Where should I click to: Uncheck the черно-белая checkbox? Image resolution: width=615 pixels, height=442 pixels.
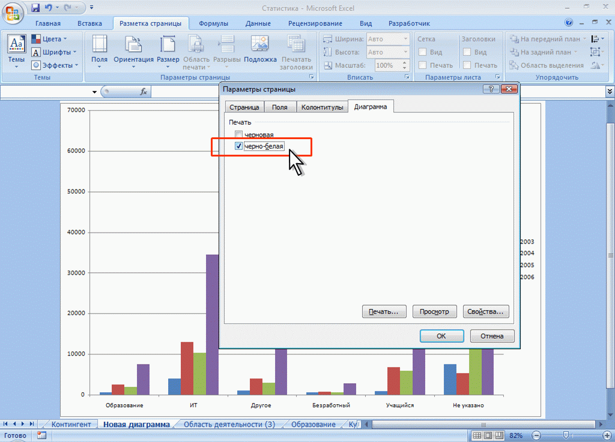coord(238,146)
